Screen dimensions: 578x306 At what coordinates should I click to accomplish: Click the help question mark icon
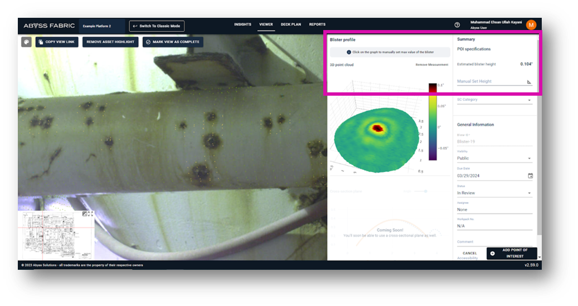click(x=457, y=24)
